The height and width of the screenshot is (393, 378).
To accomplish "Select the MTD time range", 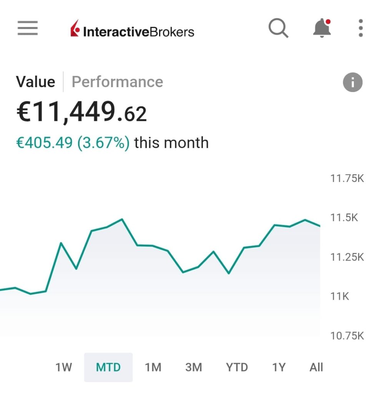I will tap(108, 367).
